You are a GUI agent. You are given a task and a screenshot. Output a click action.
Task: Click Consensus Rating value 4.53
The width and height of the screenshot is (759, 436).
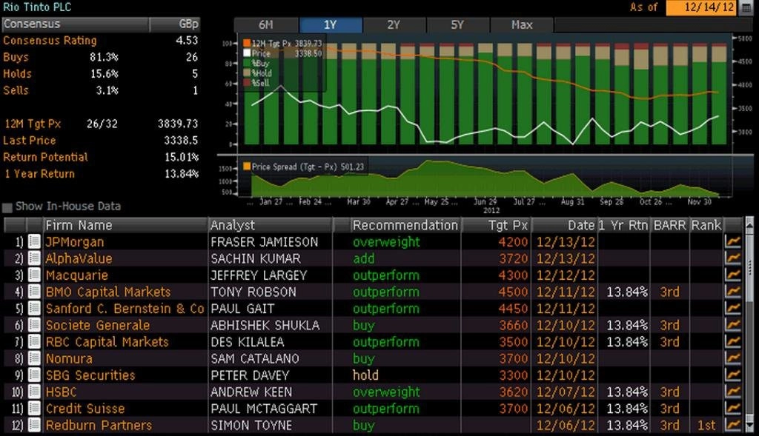point(186,41)
